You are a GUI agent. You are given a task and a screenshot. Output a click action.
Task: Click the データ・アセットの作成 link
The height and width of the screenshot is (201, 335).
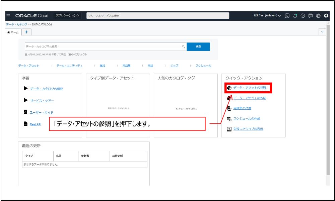[x=250, y=98]
